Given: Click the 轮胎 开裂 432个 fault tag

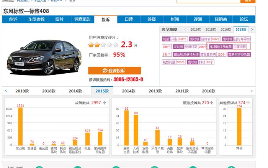Looking at the screenshot, I should [x=175, y=39].
